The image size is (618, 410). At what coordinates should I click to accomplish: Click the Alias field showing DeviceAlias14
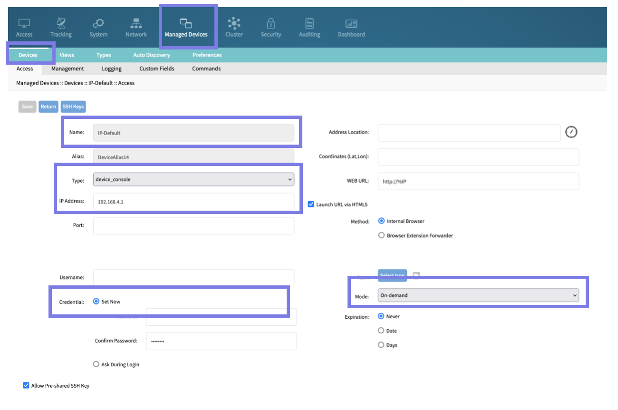click(x=193, y=157)
